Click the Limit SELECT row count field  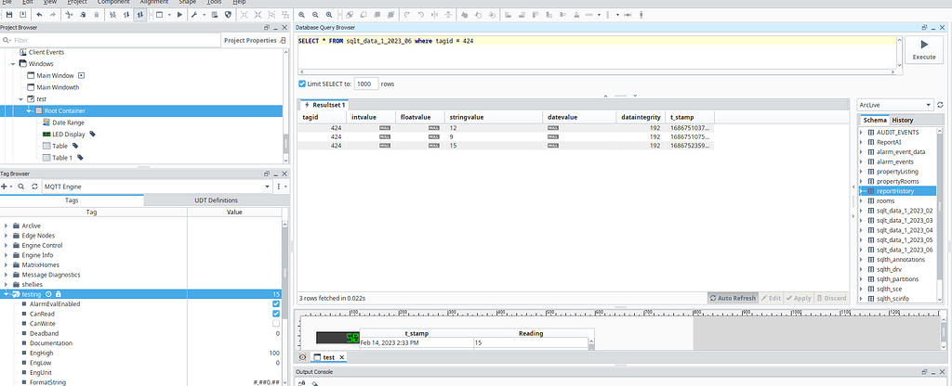point(364,84)
